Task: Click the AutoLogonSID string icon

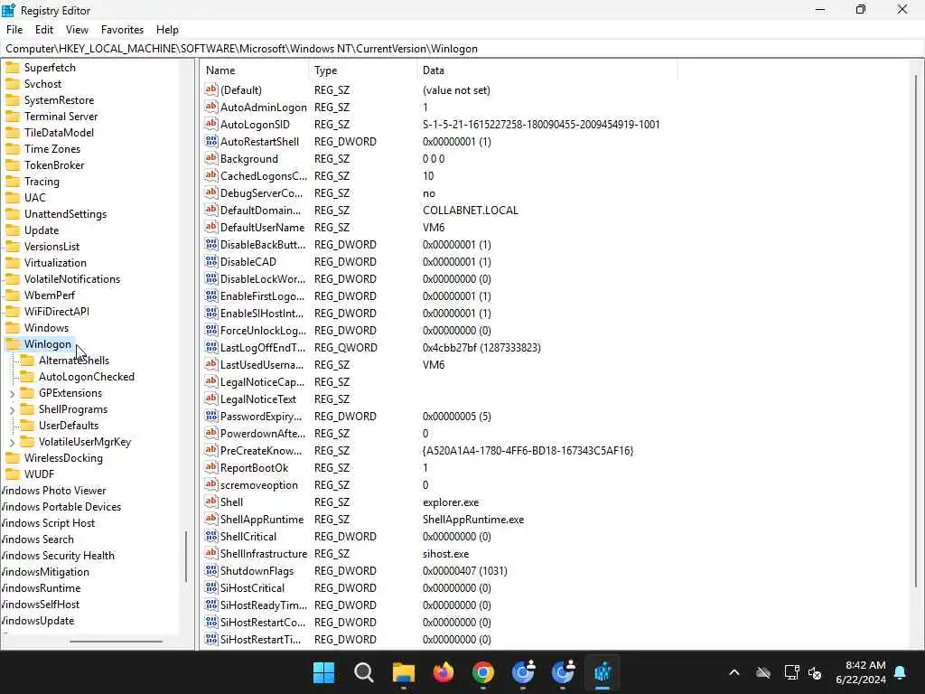Action: click(x=211, y=124)
